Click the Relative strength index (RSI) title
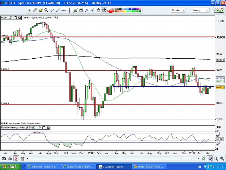The image size is (226, 170). [18, 128]
